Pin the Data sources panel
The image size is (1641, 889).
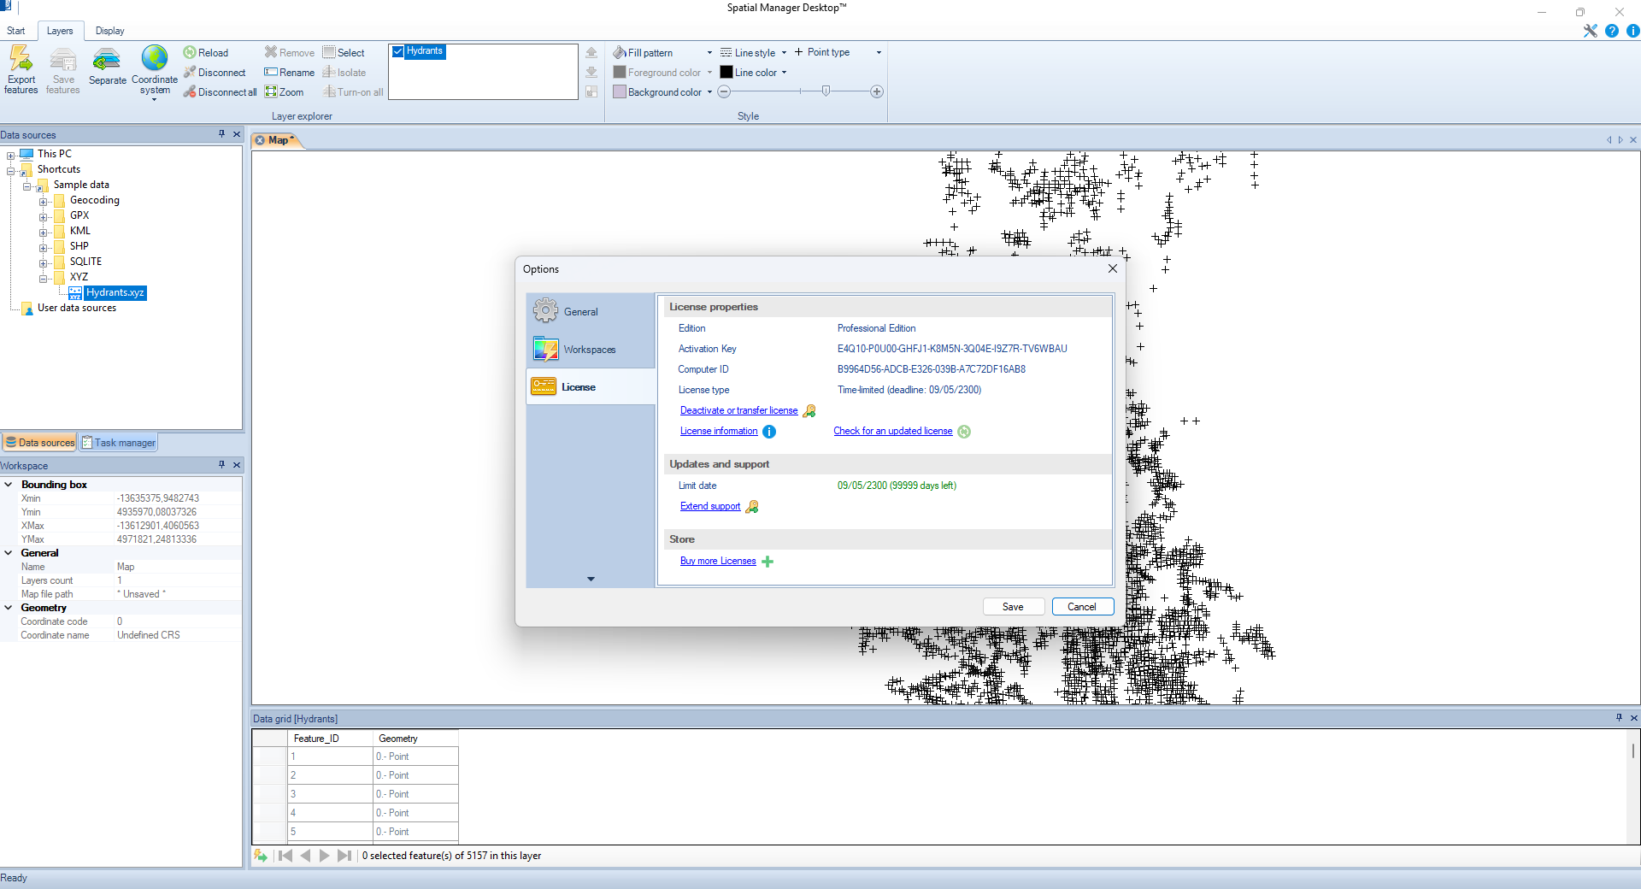coord(222,134)
